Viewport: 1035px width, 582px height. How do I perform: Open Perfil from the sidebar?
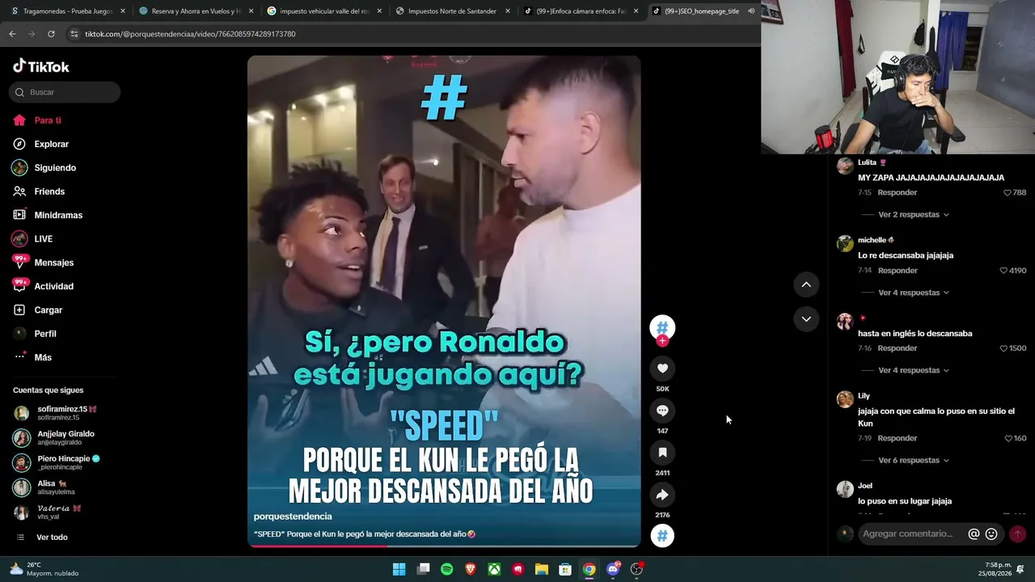pos(45,334)
